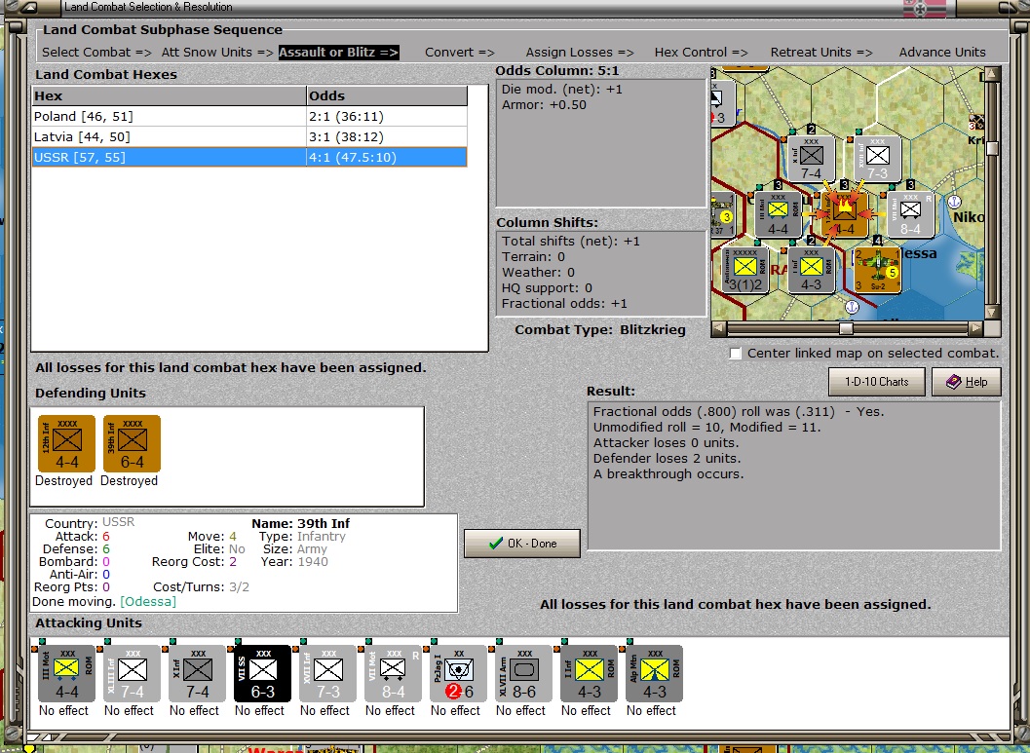Viewport: 1030px width, 753px height.
Task: Click the destroyed 39th Inf 6-4 defending unit
Action: click(132, 444)
